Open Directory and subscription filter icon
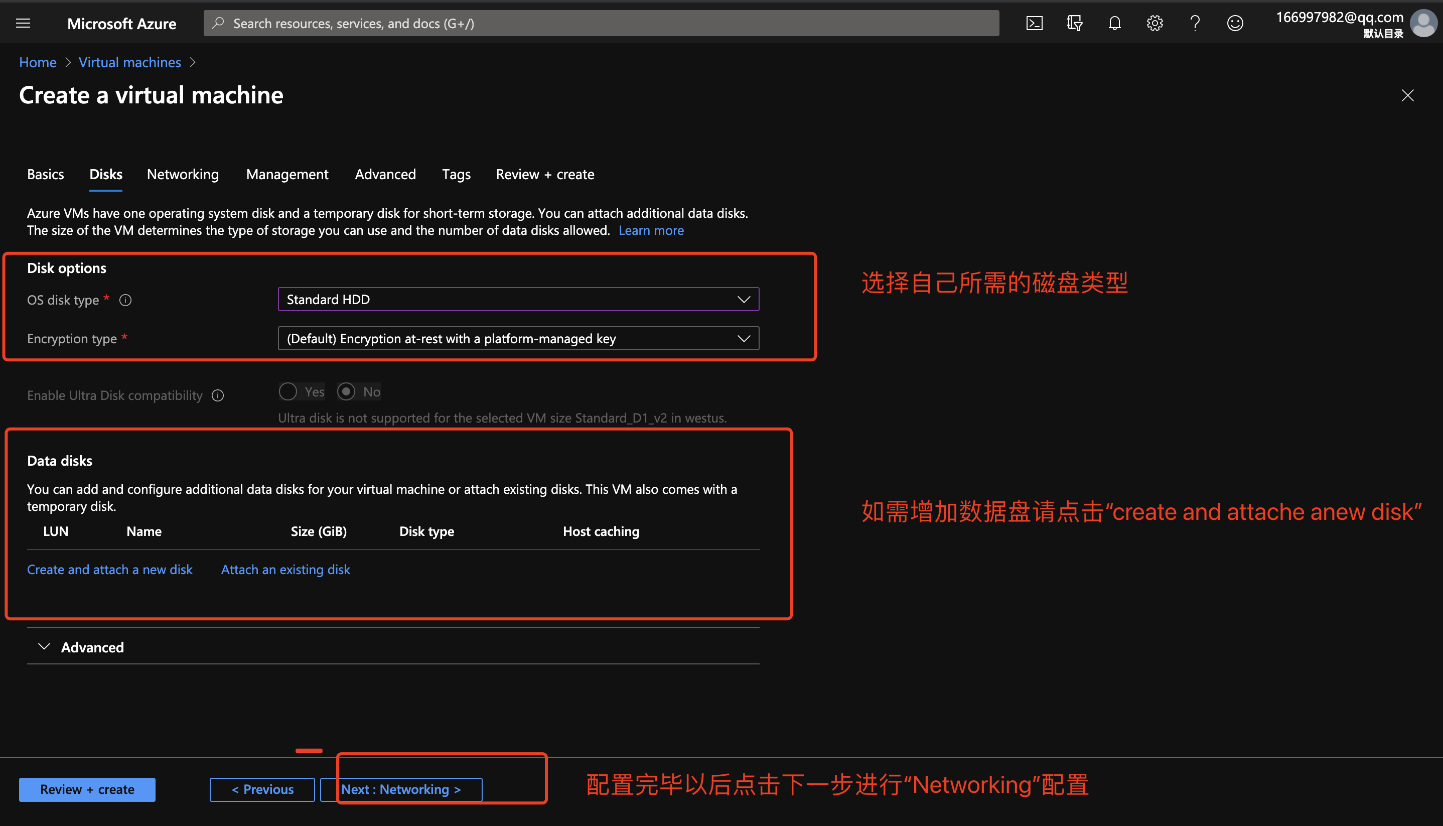The image size is (1443, 826). [x=1074, y=23]
